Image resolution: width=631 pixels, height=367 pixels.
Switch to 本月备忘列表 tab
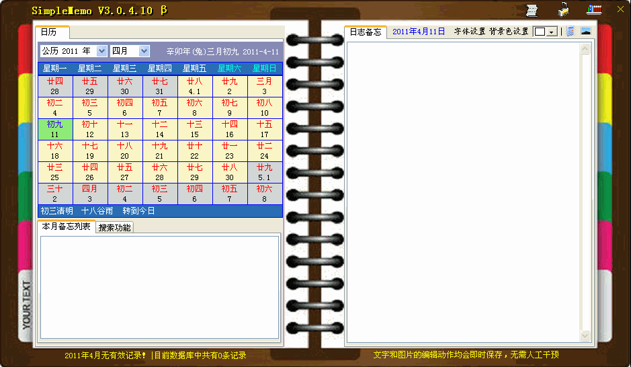pos(67,227)
